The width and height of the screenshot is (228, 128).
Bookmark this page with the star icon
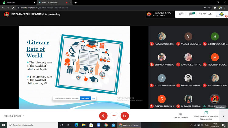[209, 8]
